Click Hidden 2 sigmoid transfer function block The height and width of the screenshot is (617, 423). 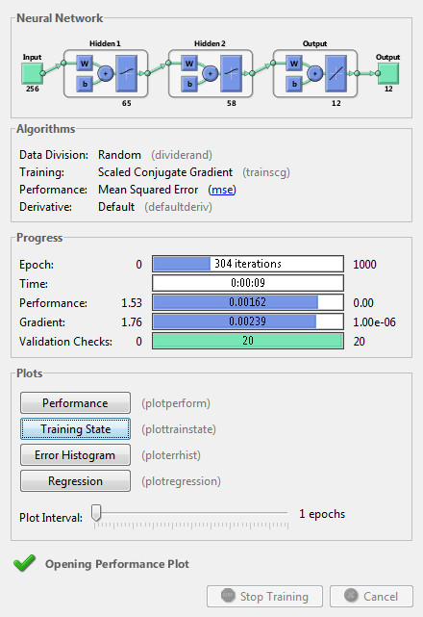tap(231, 73)
